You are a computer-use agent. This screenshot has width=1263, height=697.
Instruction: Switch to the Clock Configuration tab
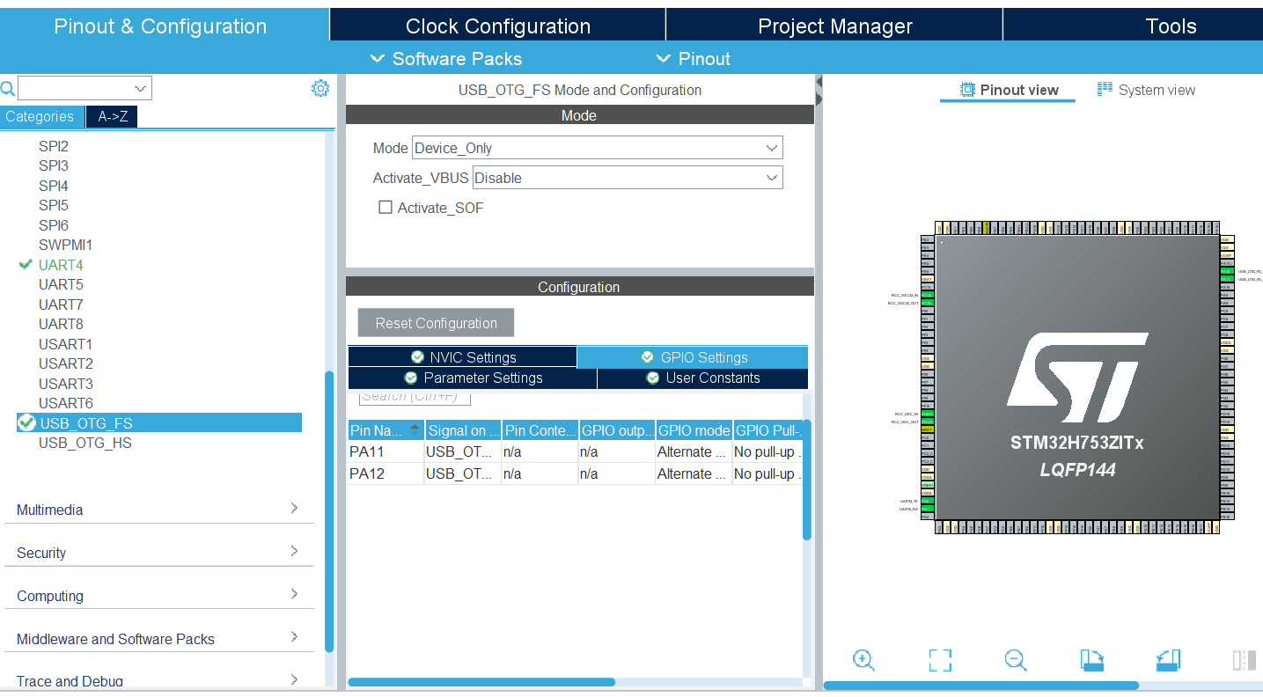click(x=498, y=26)
